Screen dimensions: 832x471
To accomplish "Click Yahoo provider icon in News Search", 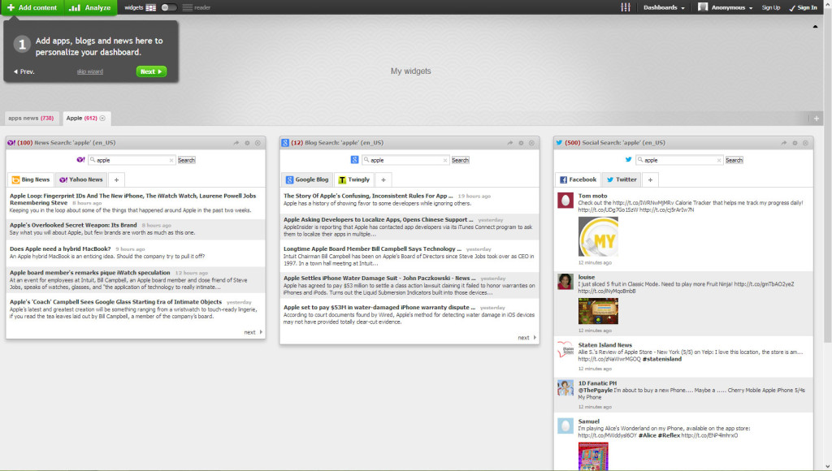I will pos(80,160).
